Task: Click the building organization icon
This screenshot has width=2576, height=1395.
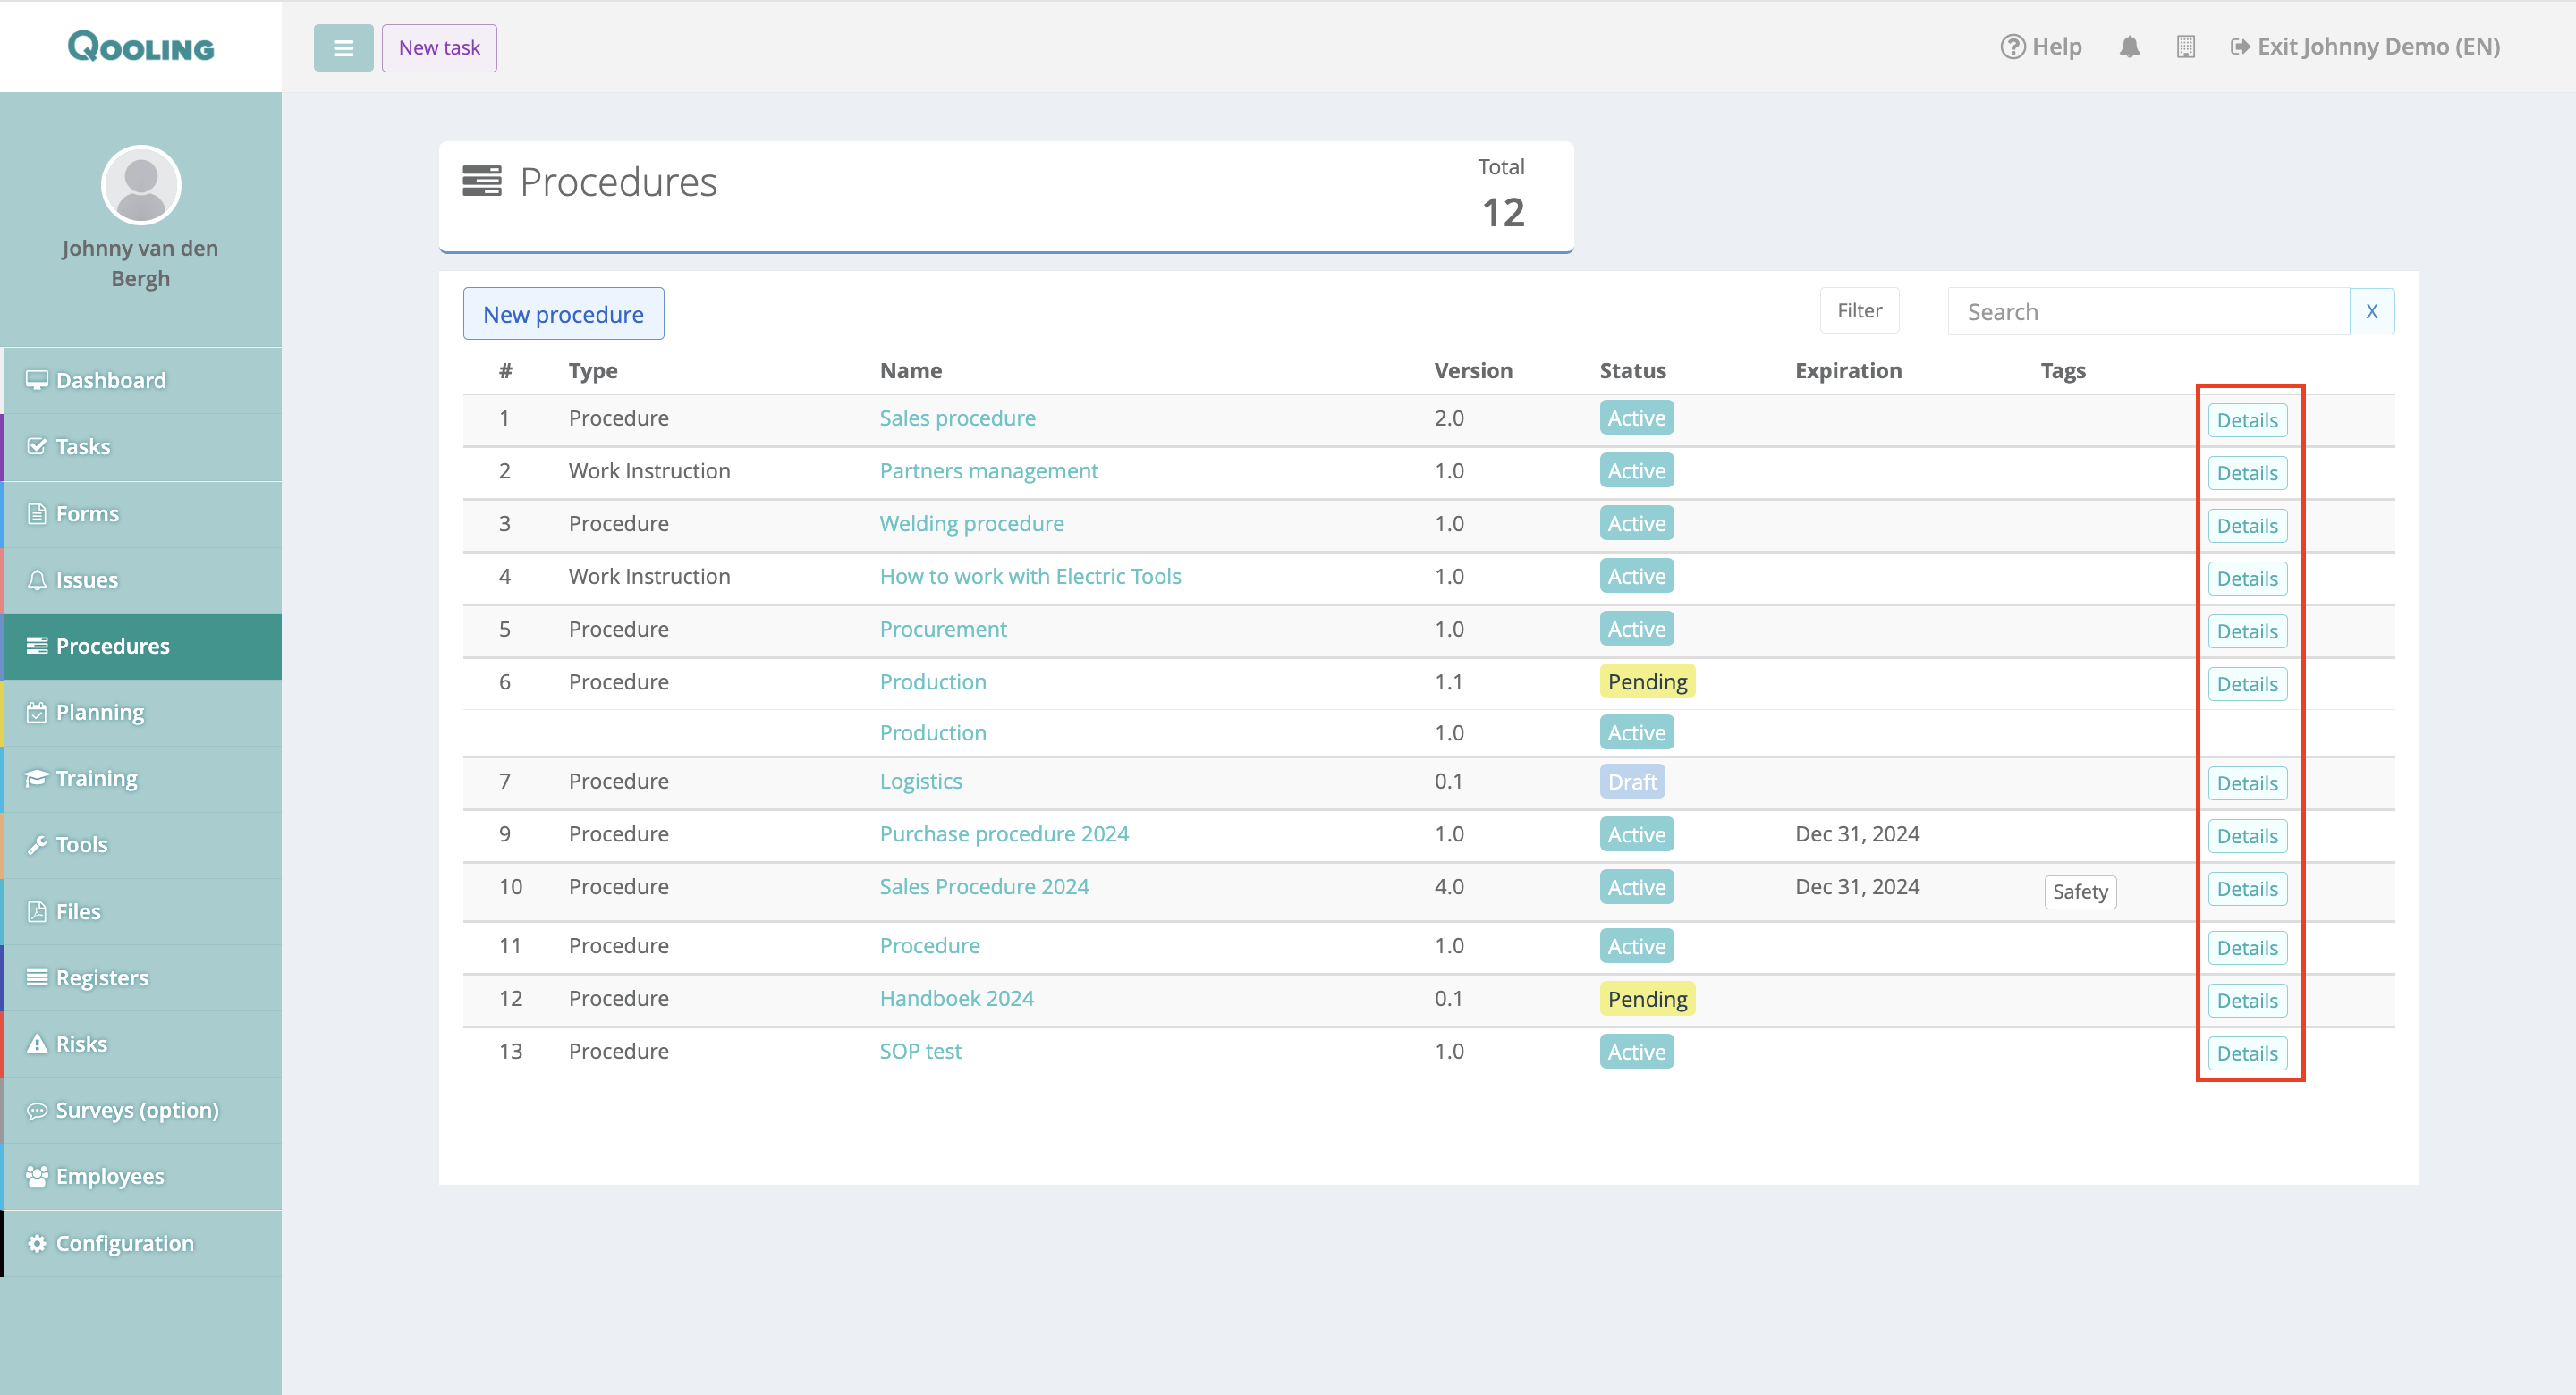Action: click(x=2185, y=47)
